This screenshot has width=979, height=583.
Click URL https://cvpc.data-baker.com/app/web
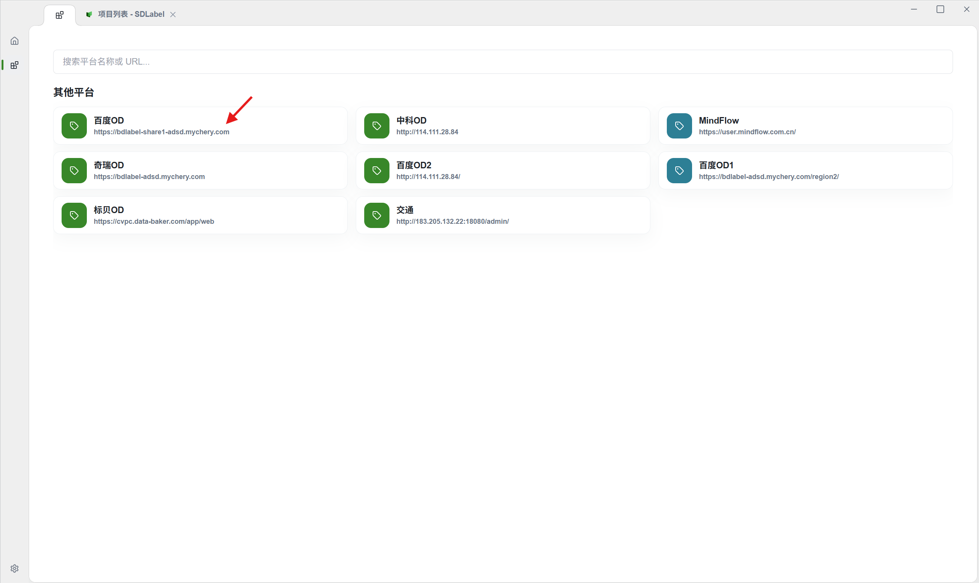154,221
